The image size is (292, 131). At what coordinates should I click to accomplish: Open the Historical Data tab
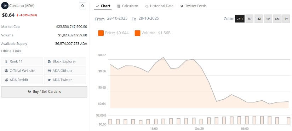[159, 6]
